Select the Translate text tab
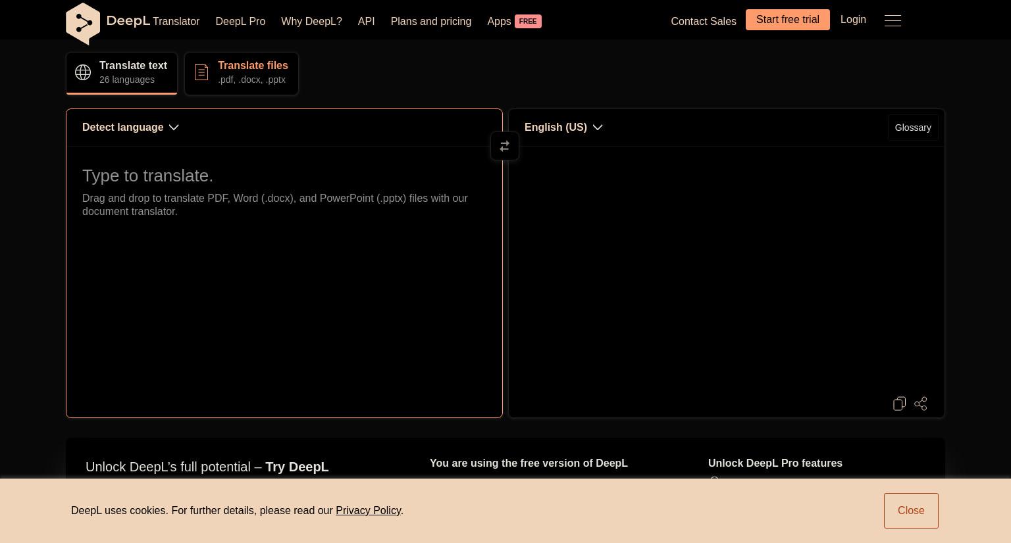1011x543 pixels. click(122, 73)
